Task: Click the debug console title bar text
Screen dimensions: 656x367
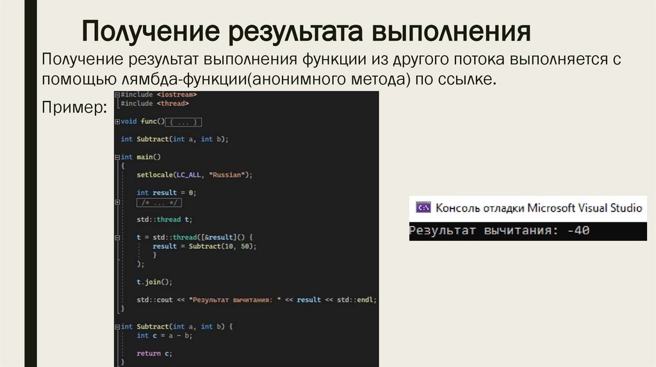Action: pyautogui.click(x=538, y=208)
